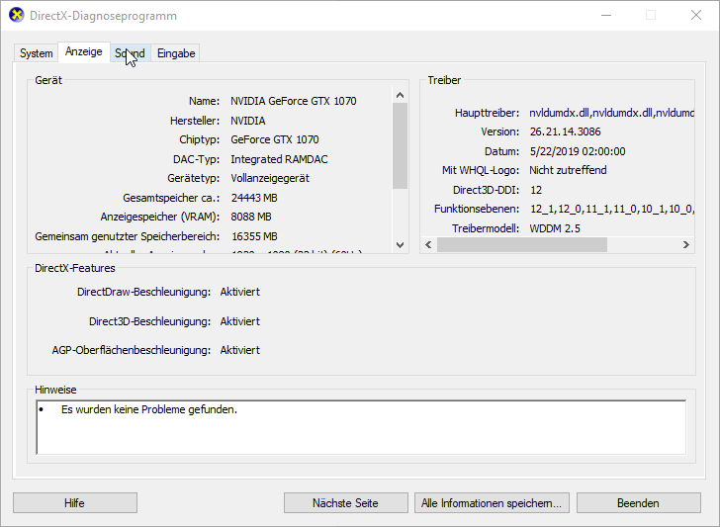Click the Beenden button
Image resolution: width=720 pixels, height=527 pixels.
(639, 503)
